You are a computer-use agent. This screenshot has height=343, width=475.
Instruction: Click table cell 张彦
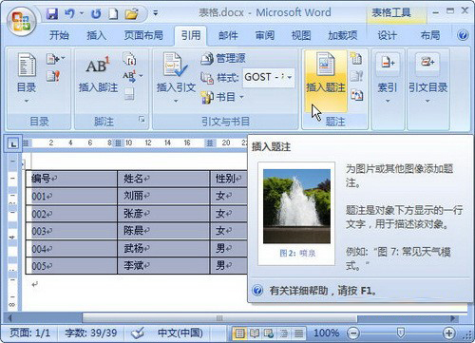tap(163, 214)
